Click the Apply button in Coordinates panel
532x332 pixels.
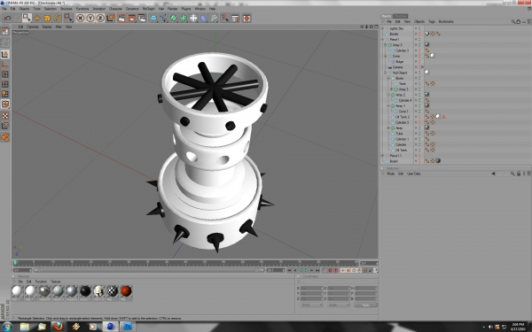pos(365,305)
